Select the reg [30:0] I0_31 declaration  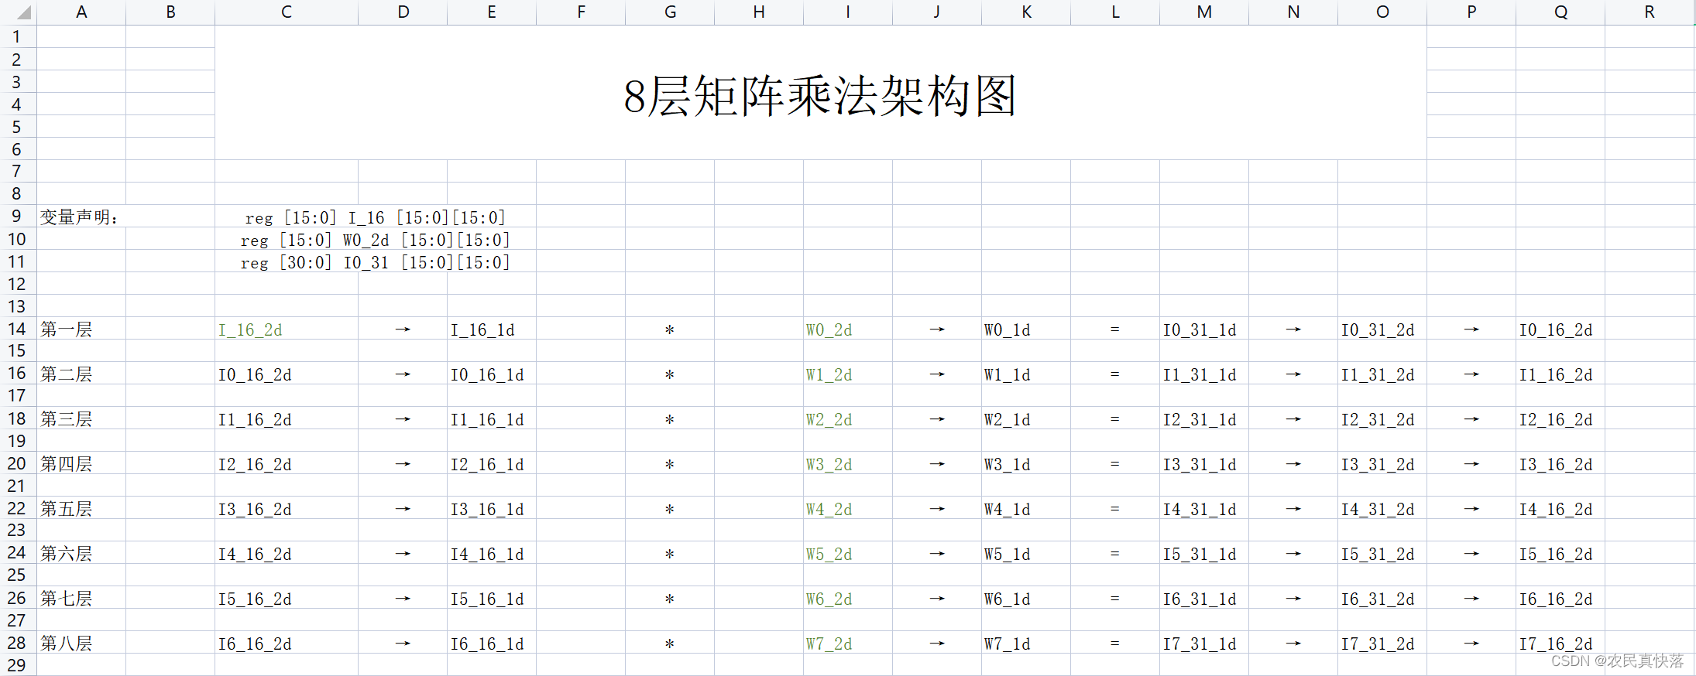coord(375,263)
